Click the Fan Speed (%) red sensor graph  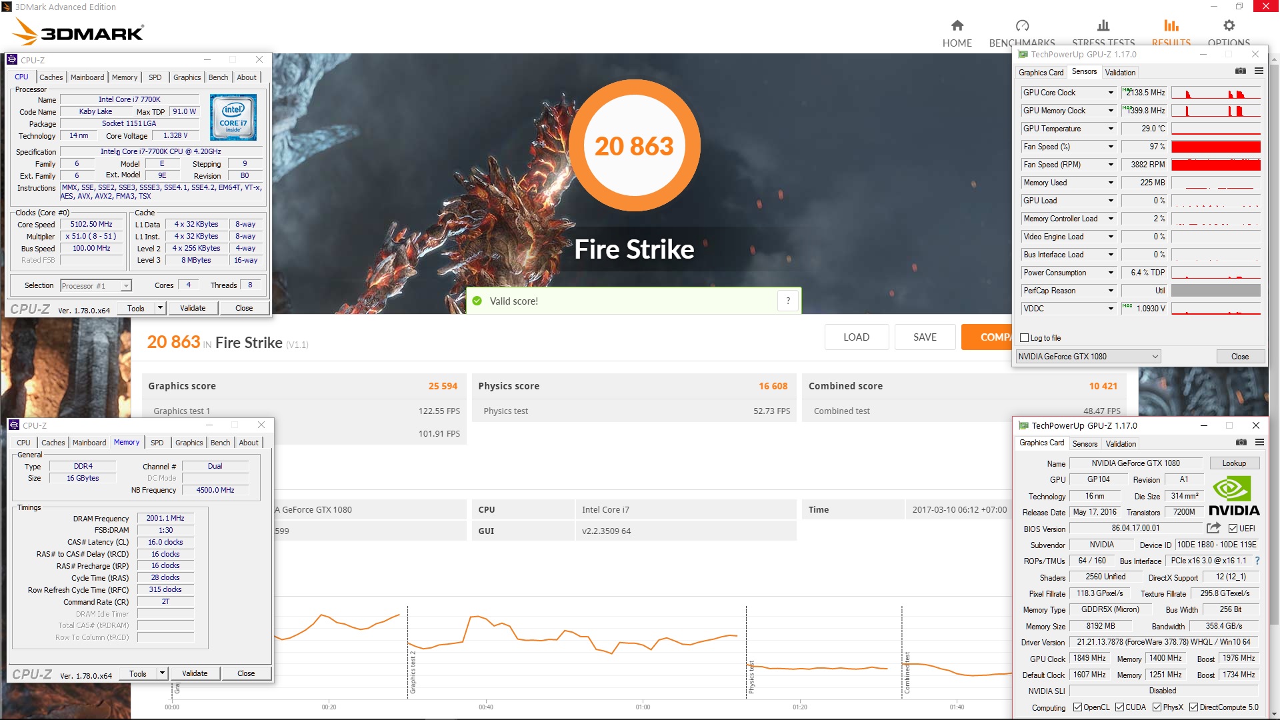(1215, 147)
